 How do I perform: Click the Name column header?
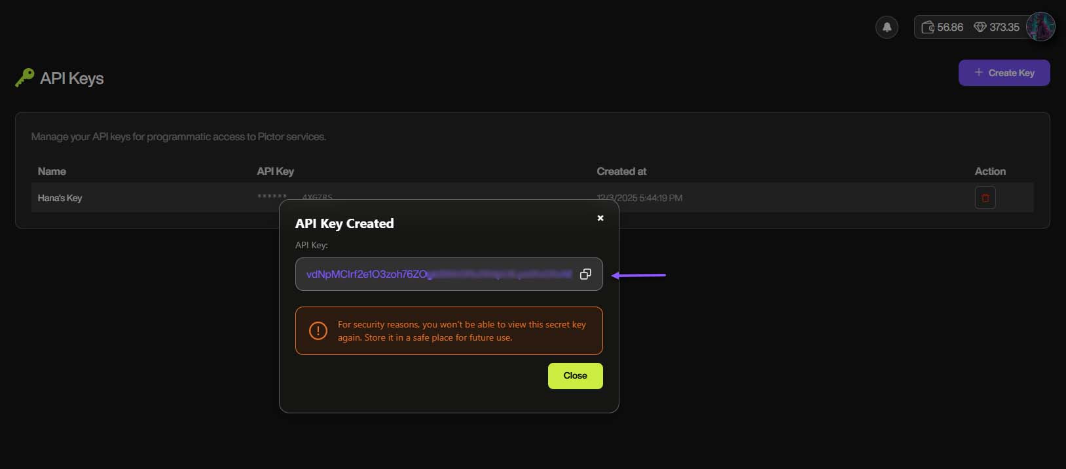[x=52, y=171]
